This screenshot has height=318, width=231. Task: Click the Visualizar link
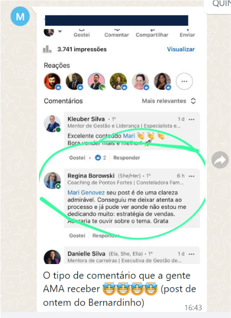click(x=181, y=49)
